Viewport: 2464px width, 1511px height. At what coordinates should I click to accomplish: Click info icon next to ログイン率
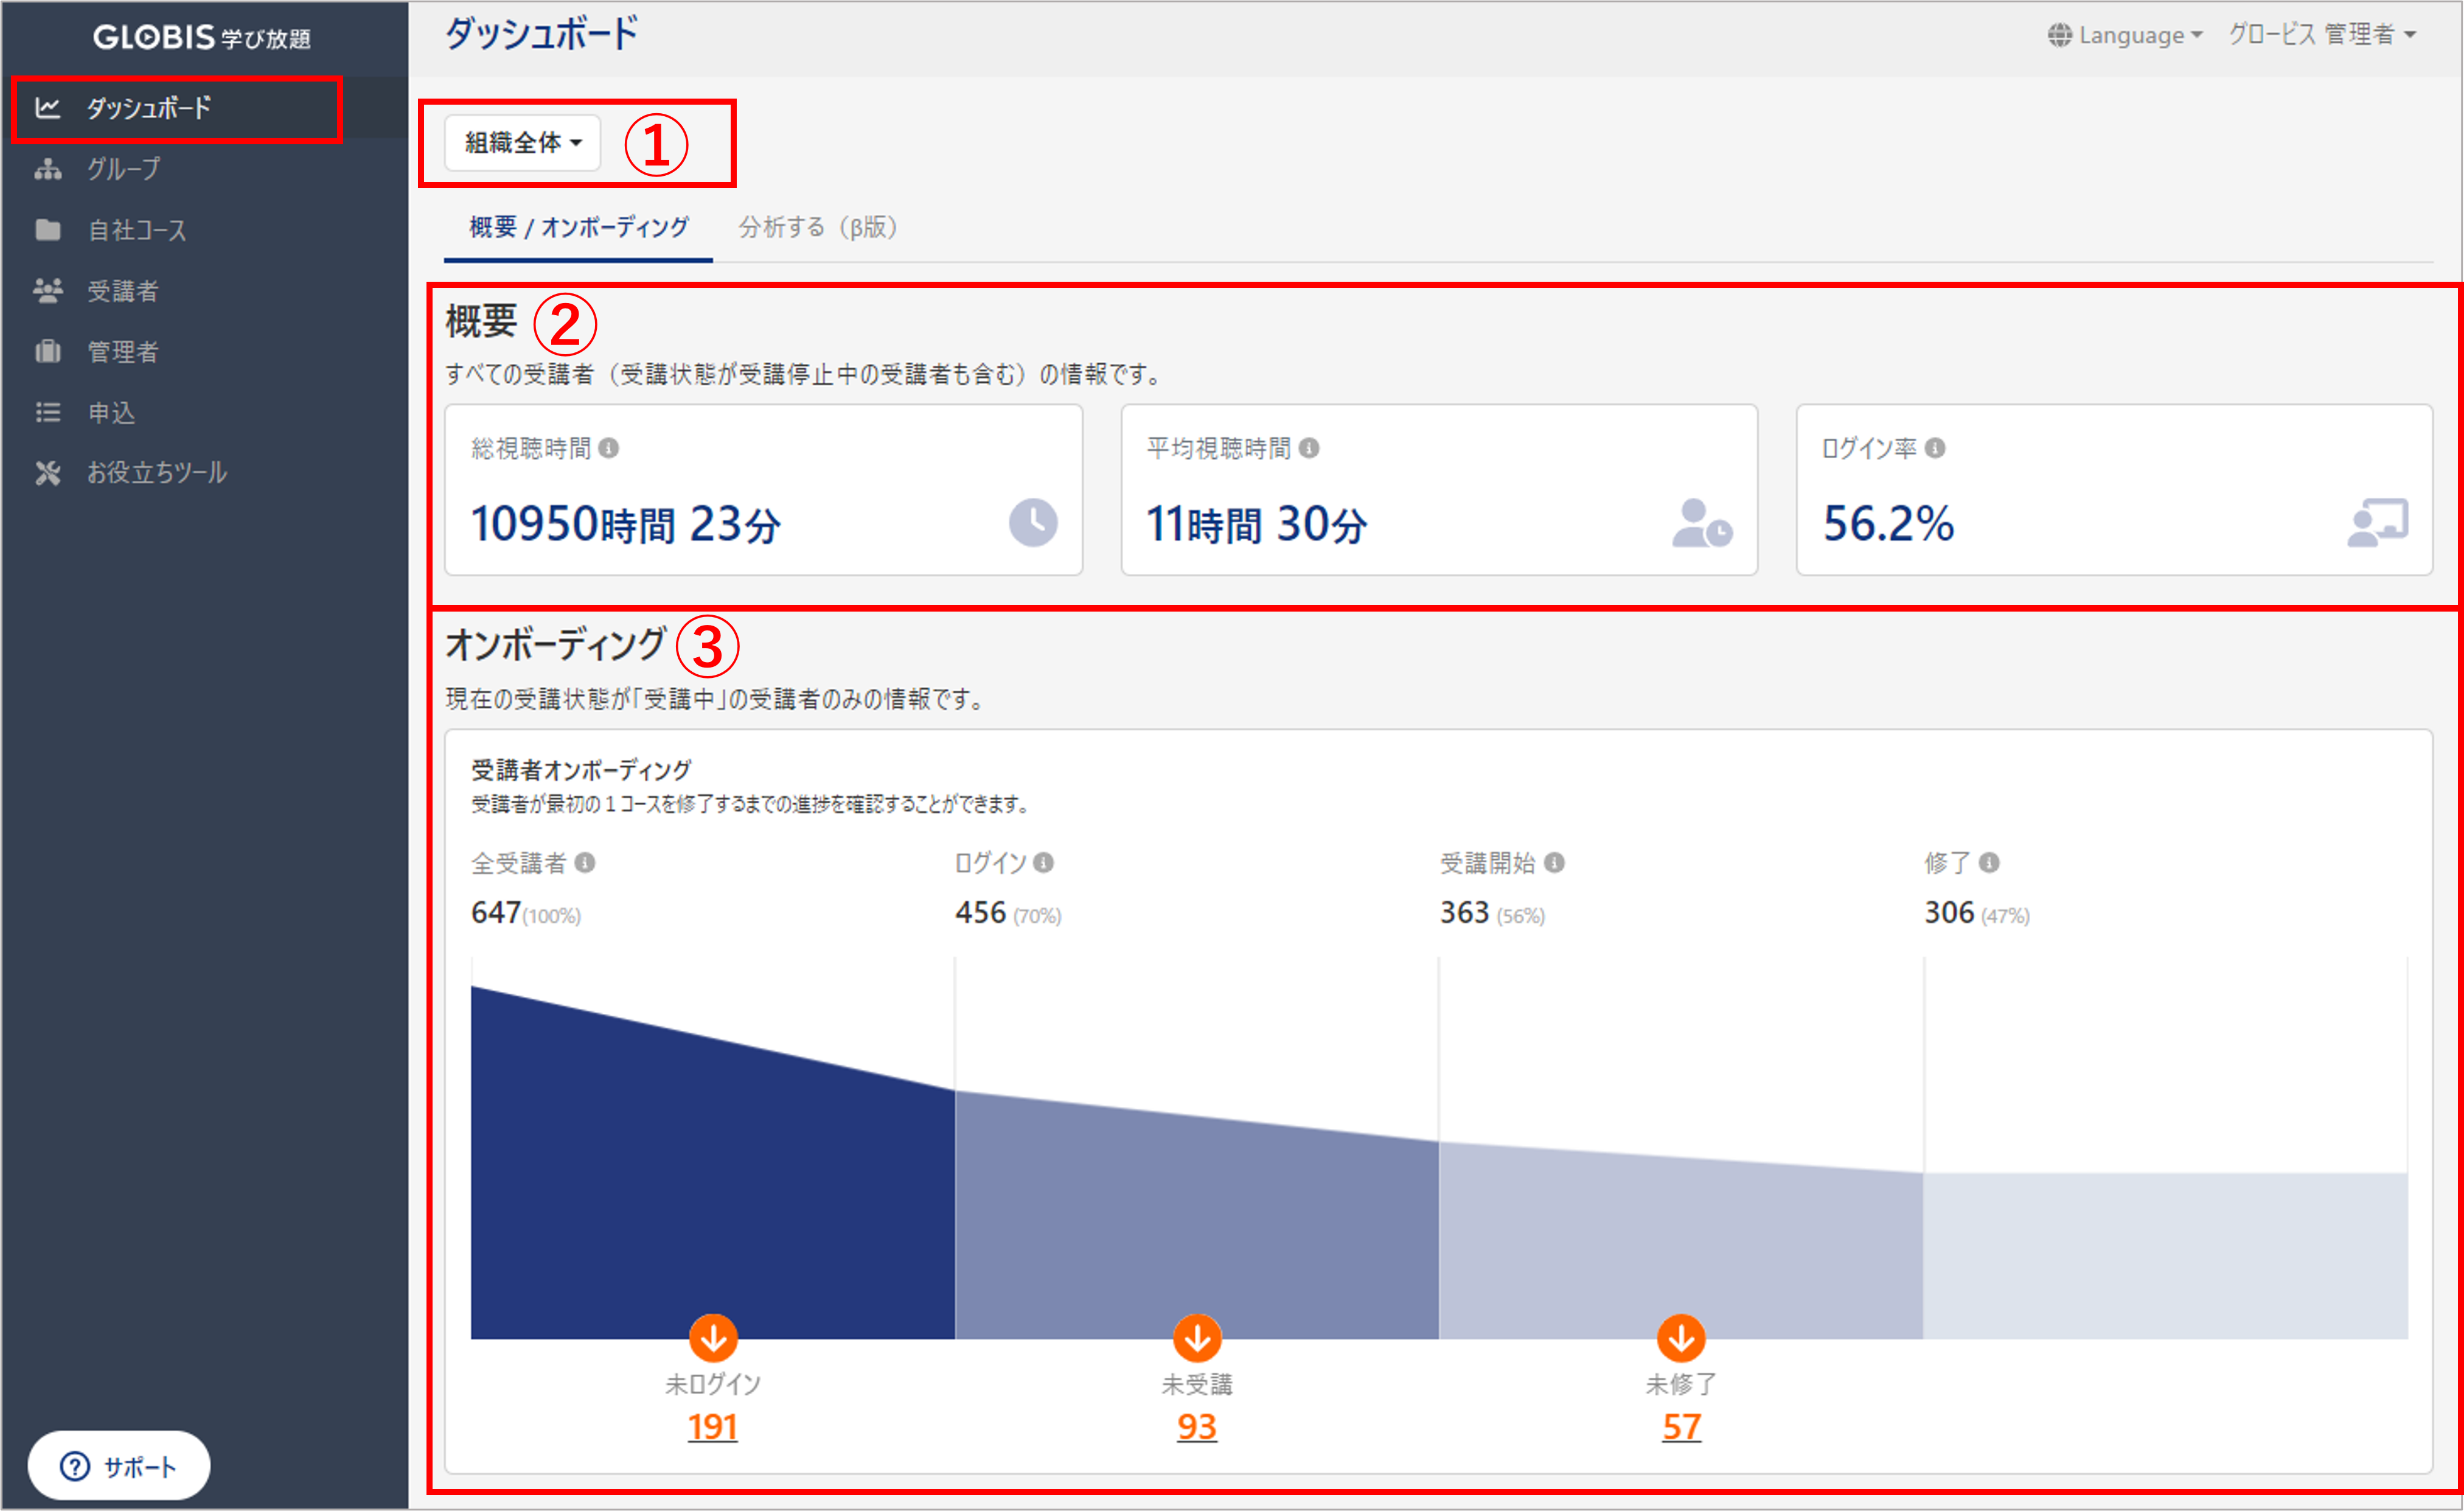[1935, 448]
